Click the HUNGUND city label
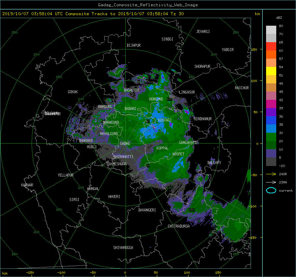The width and height of the screenshot is (296, 277). pyautogui.click(x=156, y=99)
